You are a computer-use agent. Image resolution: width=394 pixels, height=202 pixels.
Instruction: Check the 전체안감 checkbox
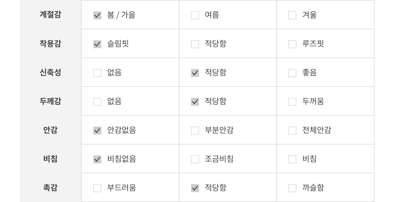pos(292,131)
